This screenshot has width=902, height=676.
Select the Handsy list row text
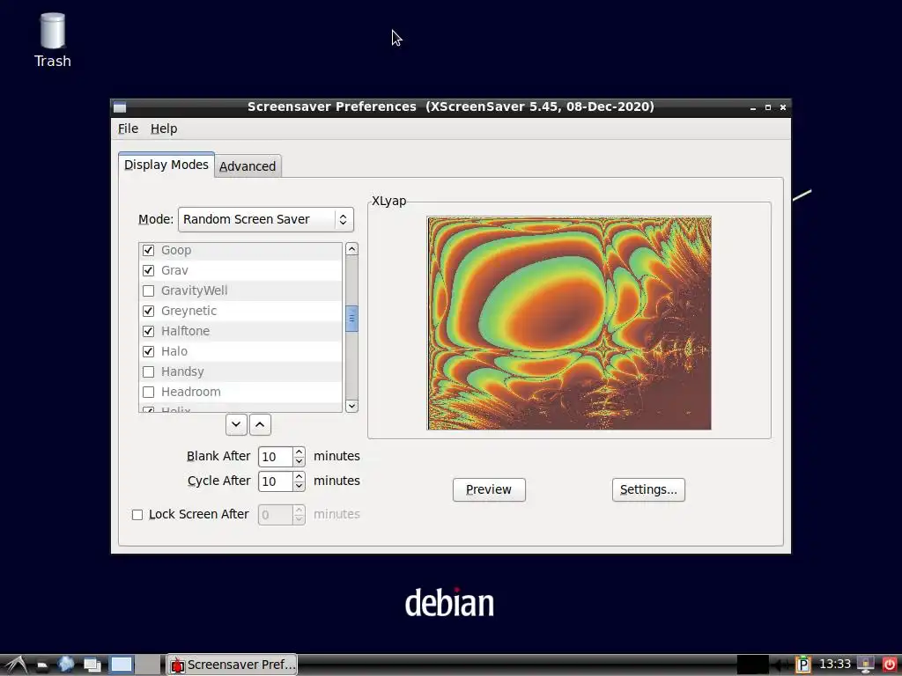[182, 372]
